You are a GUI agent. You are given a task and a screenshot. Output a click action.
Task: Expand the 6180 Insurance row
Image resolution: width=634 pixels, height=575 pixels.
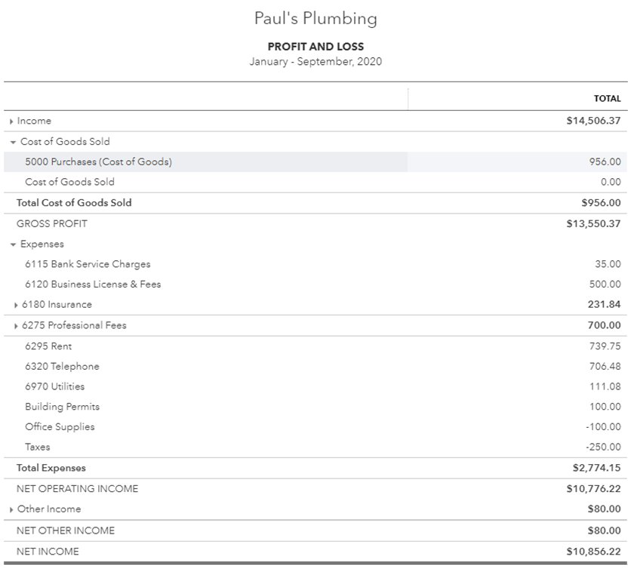click(17, 305)
